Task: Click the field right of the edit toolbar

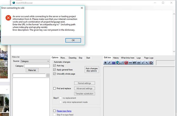Action: click(165, 63)
